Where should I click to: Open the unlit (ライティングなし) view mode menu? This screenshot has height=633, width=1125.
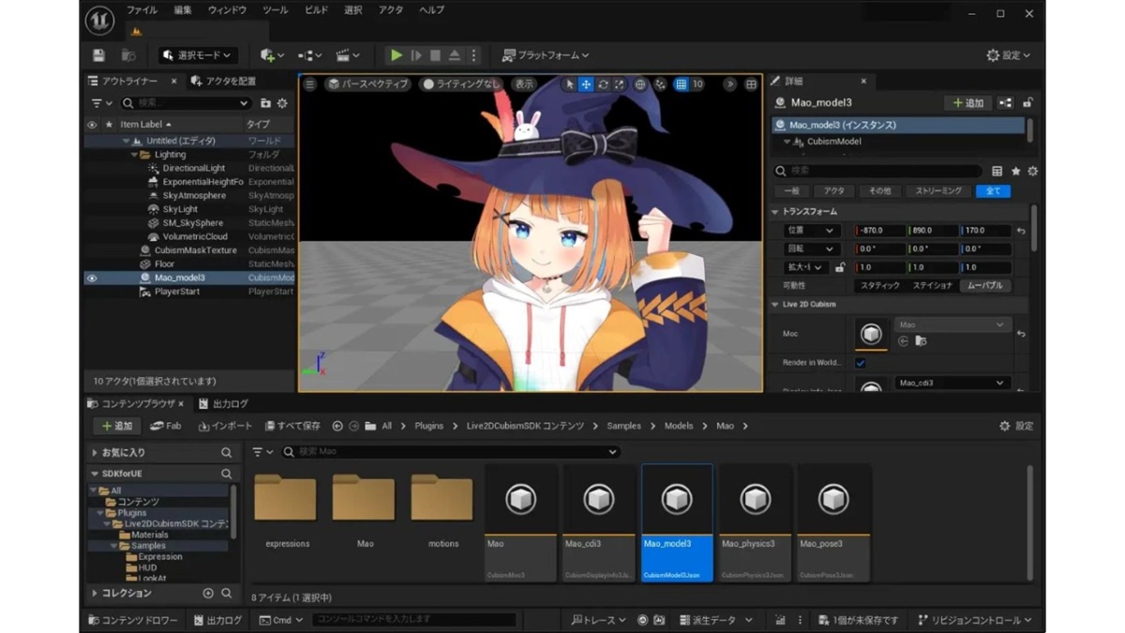click(461, 84)
